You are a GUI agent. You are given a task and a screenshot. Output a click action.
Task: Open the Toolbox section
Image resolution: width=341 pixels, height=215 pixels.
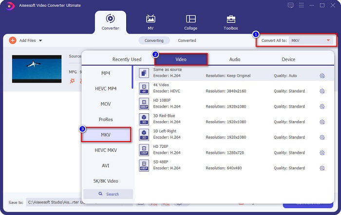tap(231, 22)
